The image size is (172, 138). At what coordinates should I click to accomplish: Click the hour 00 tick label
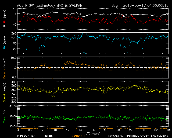point(144,130)
